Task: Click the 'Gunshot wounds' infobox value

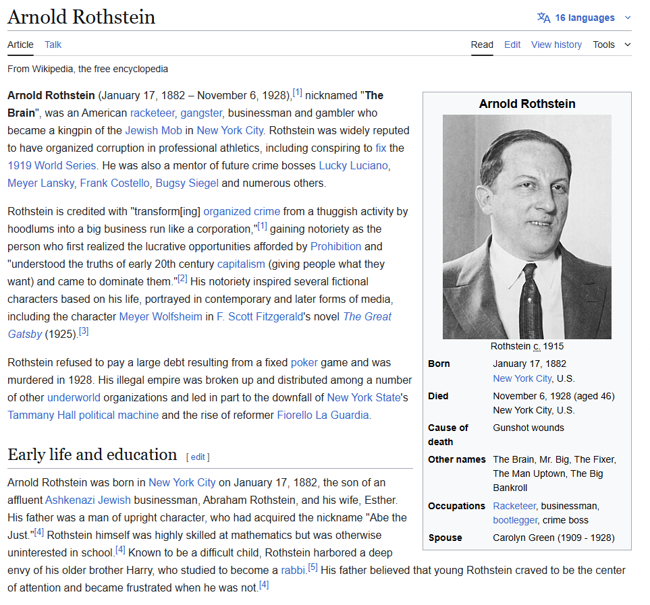Action: point(529,428)
